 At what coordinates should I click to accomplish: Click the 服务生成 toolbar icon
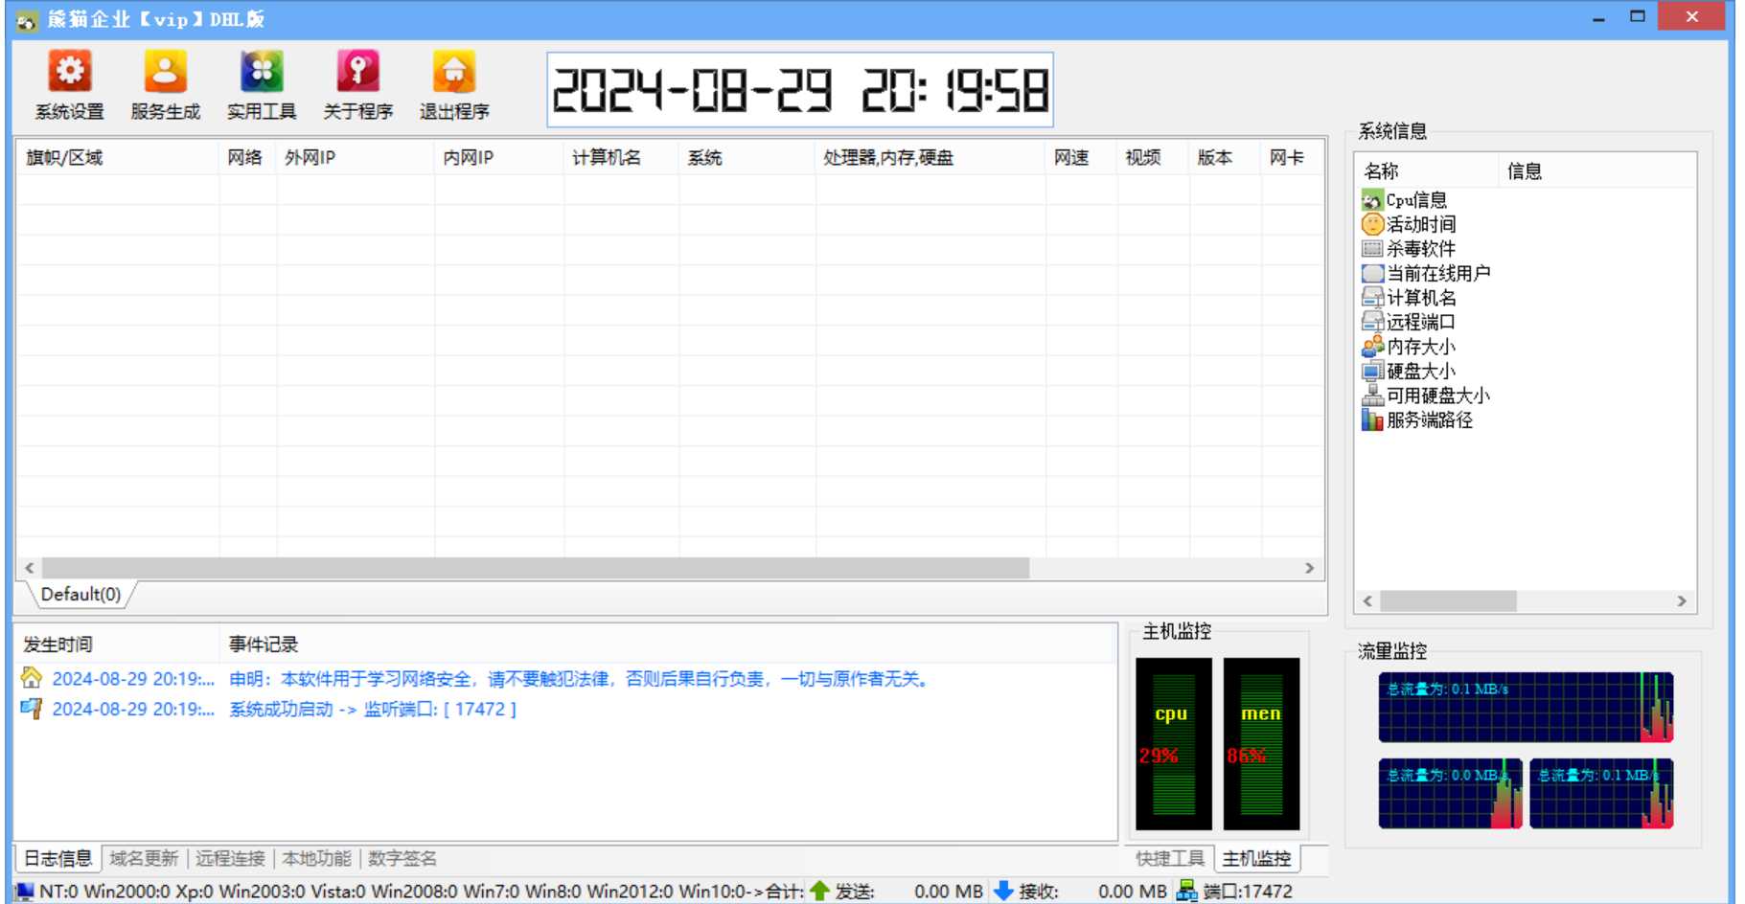165,72
